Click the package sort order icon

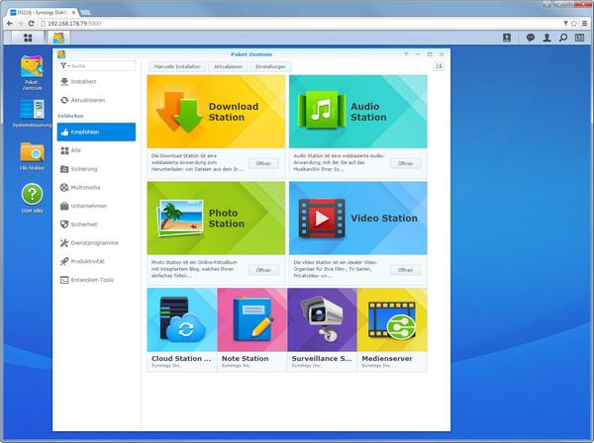439,66
